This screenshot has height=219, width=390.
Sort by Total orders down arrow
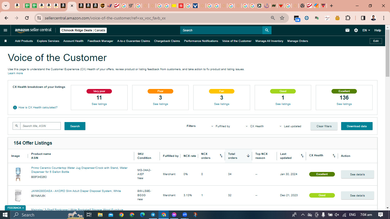248,156
